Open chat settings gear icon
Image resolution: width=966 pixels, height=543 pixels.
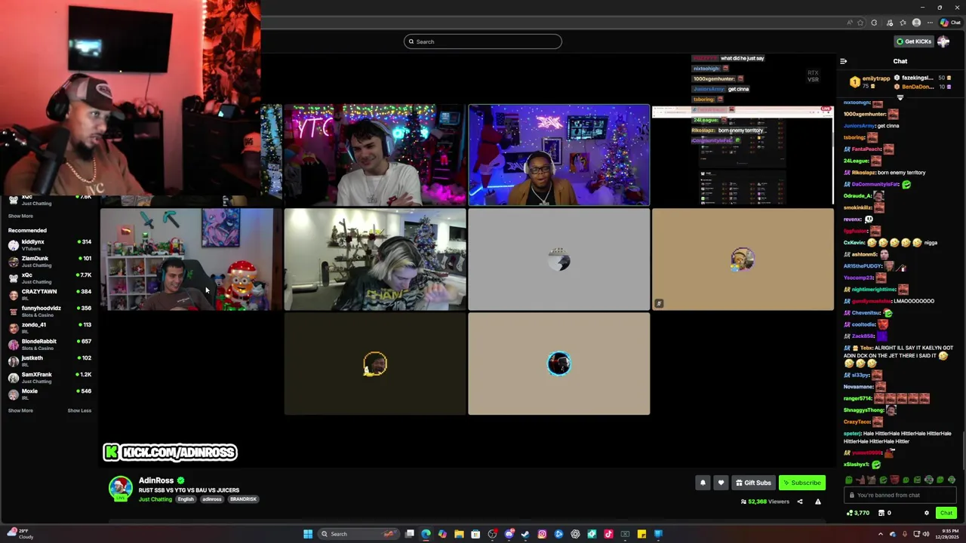(927, 513)
